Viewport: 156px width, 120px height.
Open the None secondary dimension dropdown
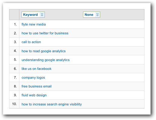(x=91, y=15)
